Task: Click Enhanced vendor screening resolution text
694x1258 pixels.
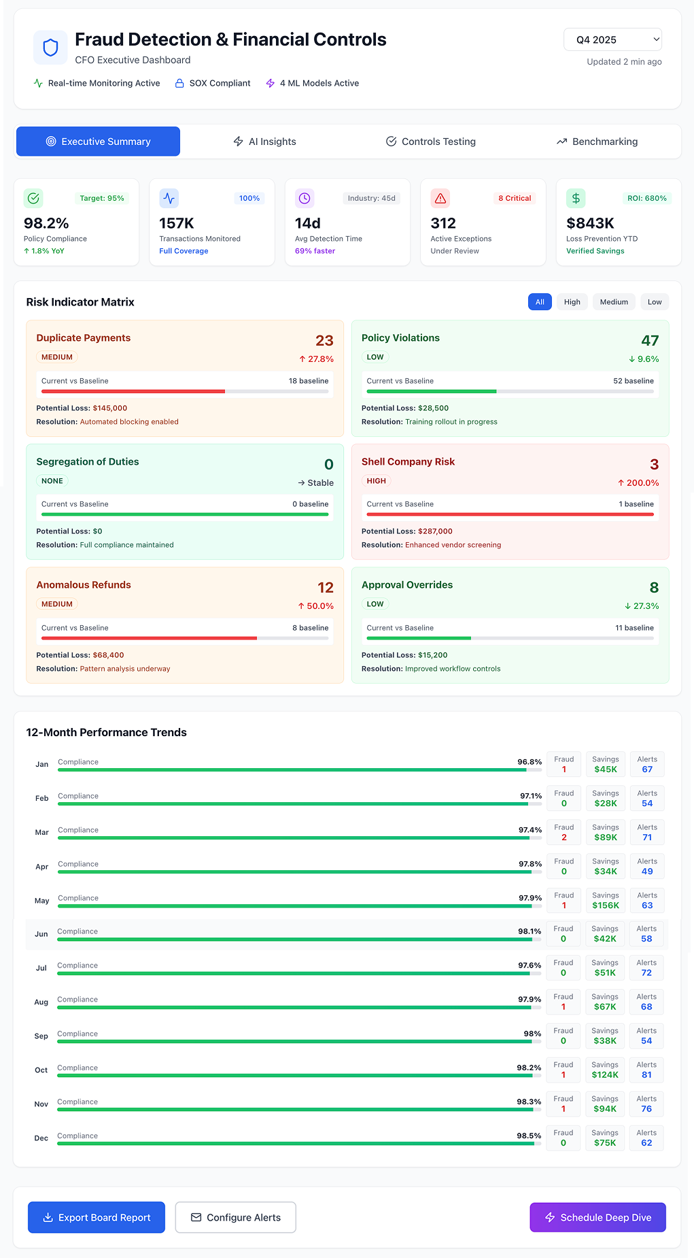Action: (x=453, y=545)
